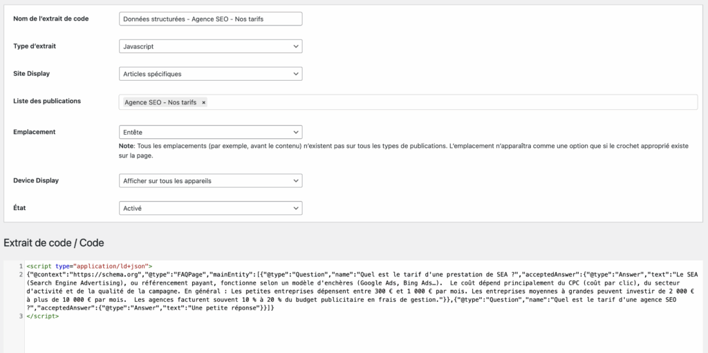Image resolution: width=708 pixels, height=353 pixels.
Task: Click the Extrait de code / Code heading
Action: tap(54, 243)
